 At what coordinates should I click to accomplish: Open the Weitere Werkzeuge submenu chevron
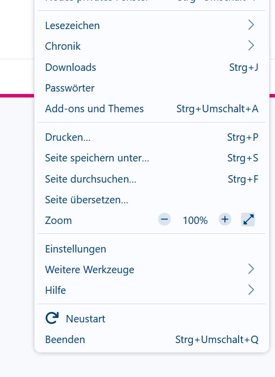[251, 269]
